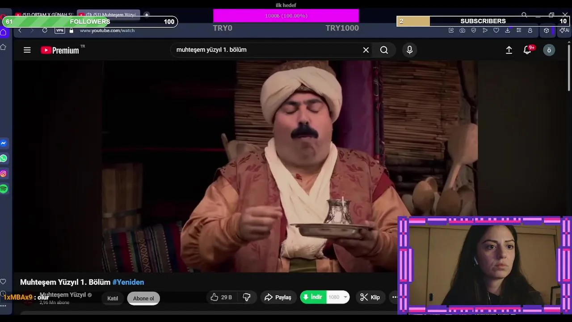This screenshot has height=322, width=572.
Task: Open Instagram in the sidebar
Action: (x=3, y=174)
